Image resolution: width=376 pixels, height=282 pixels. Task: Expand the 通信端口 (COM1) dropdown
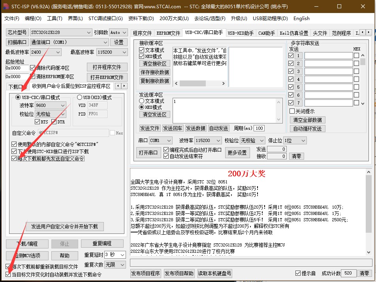tap(105, 42)
